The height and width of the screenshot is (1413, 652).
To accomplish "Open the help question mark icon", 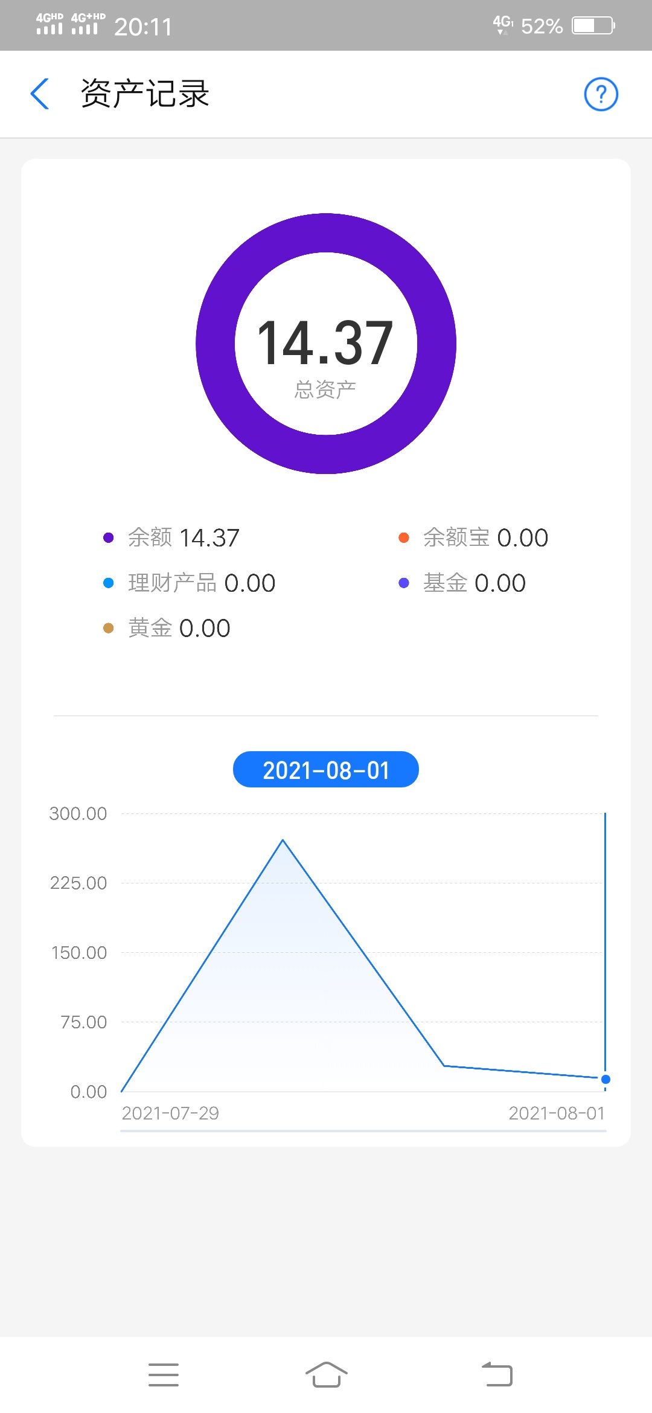I will [x=601, y=94].
